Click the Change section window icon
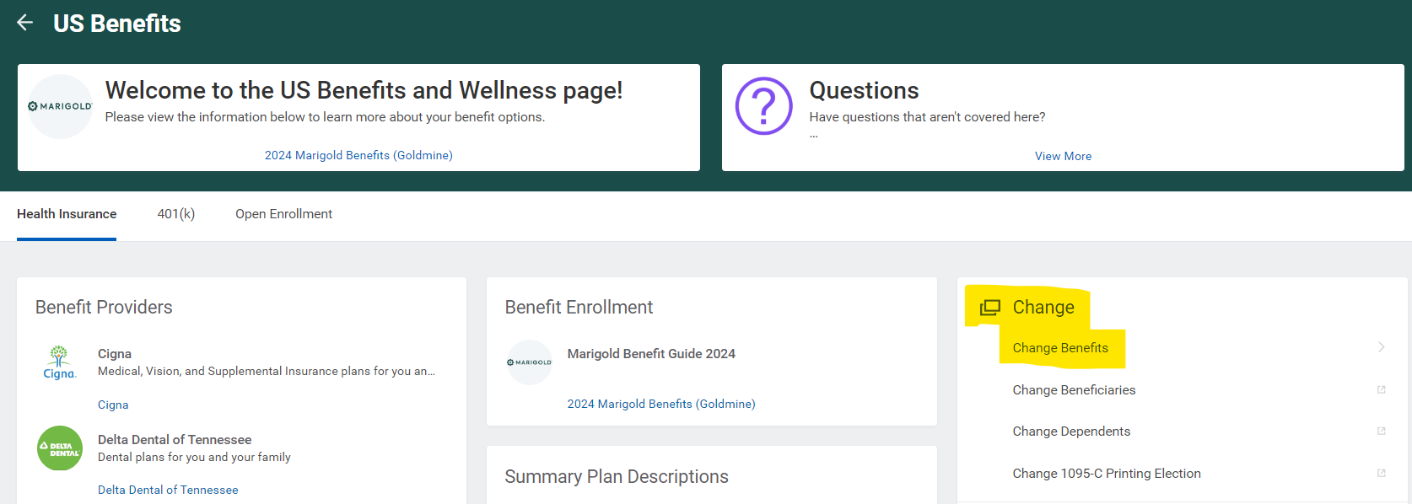The width and height of the screenshot is (1412, 504). 989,308
